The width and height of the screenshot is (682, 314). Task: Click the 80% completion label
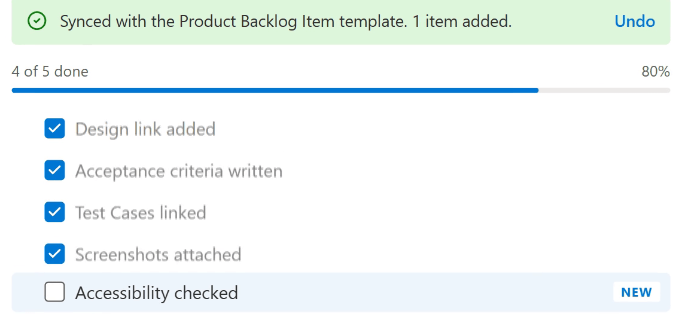pos(656,71)
